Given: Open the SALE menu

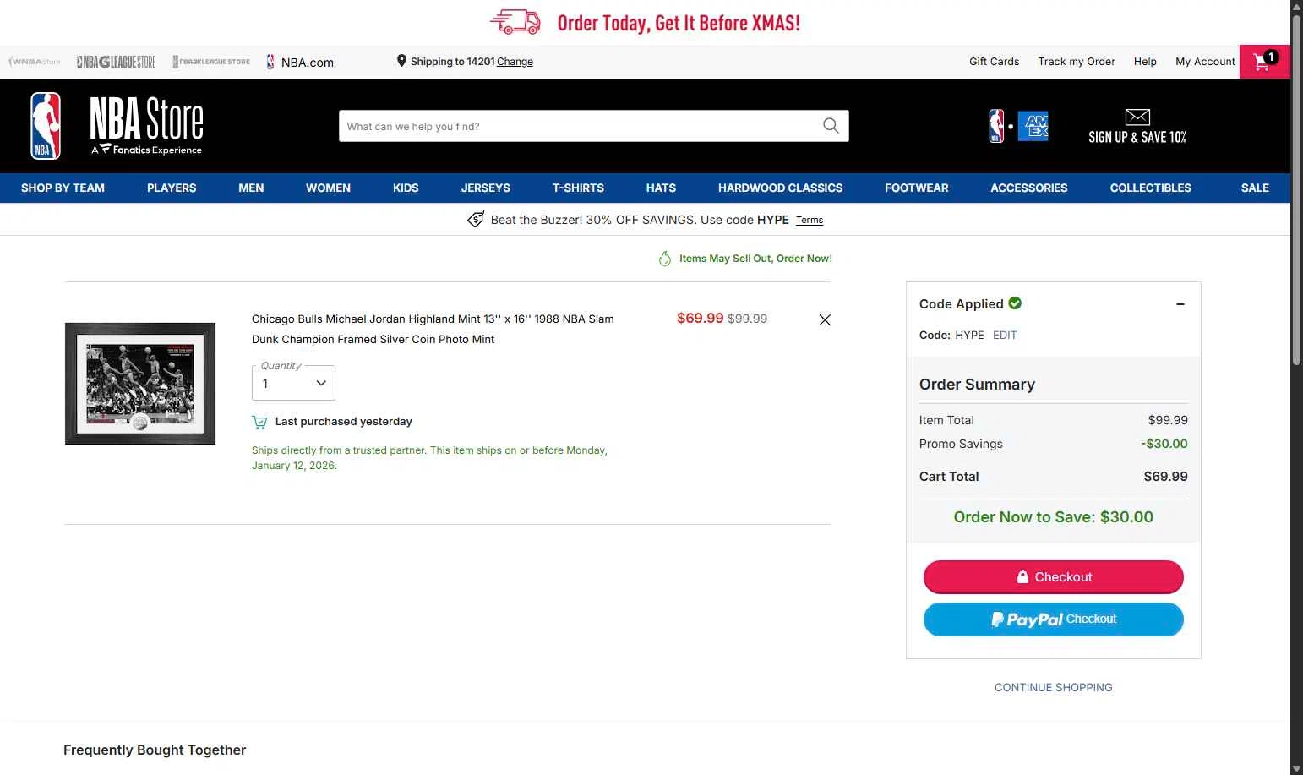Looking at the screenshot, I should click(1255, 188).
